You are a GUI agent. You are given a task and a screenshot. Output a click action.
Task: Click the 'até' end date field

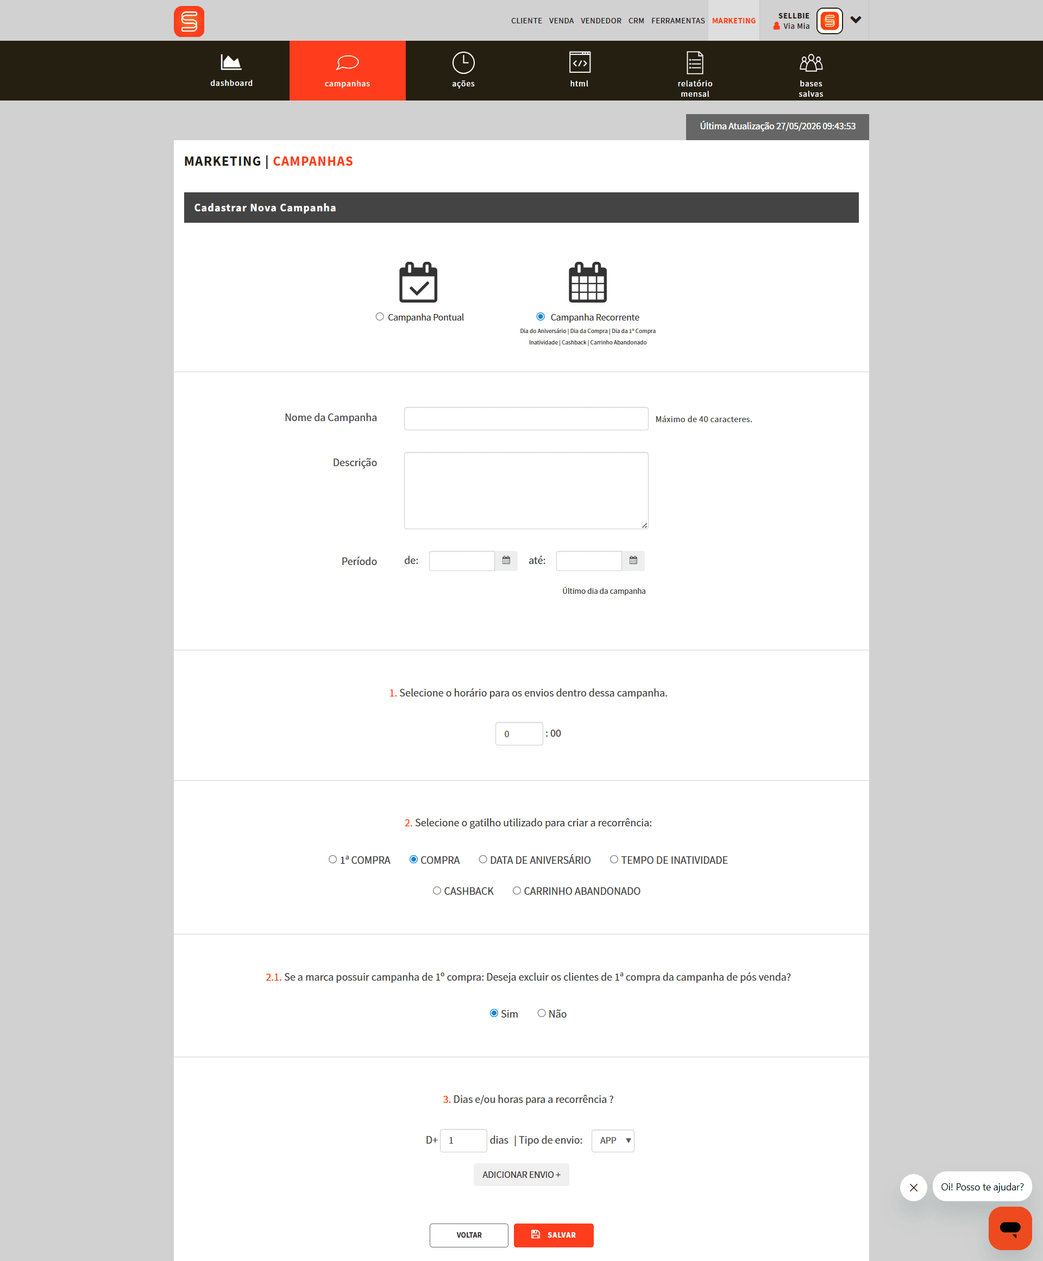click(x=589, y=560)
